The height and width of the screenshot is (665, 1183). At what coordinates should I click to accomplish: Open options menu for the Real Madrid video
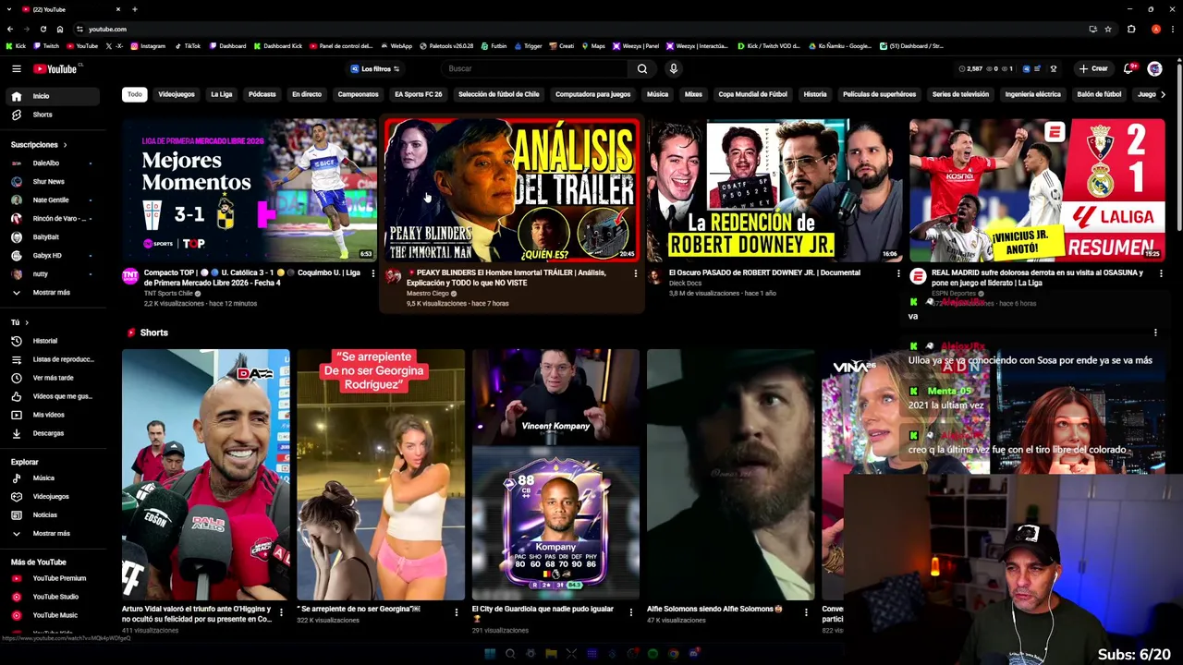point(1161,273)
